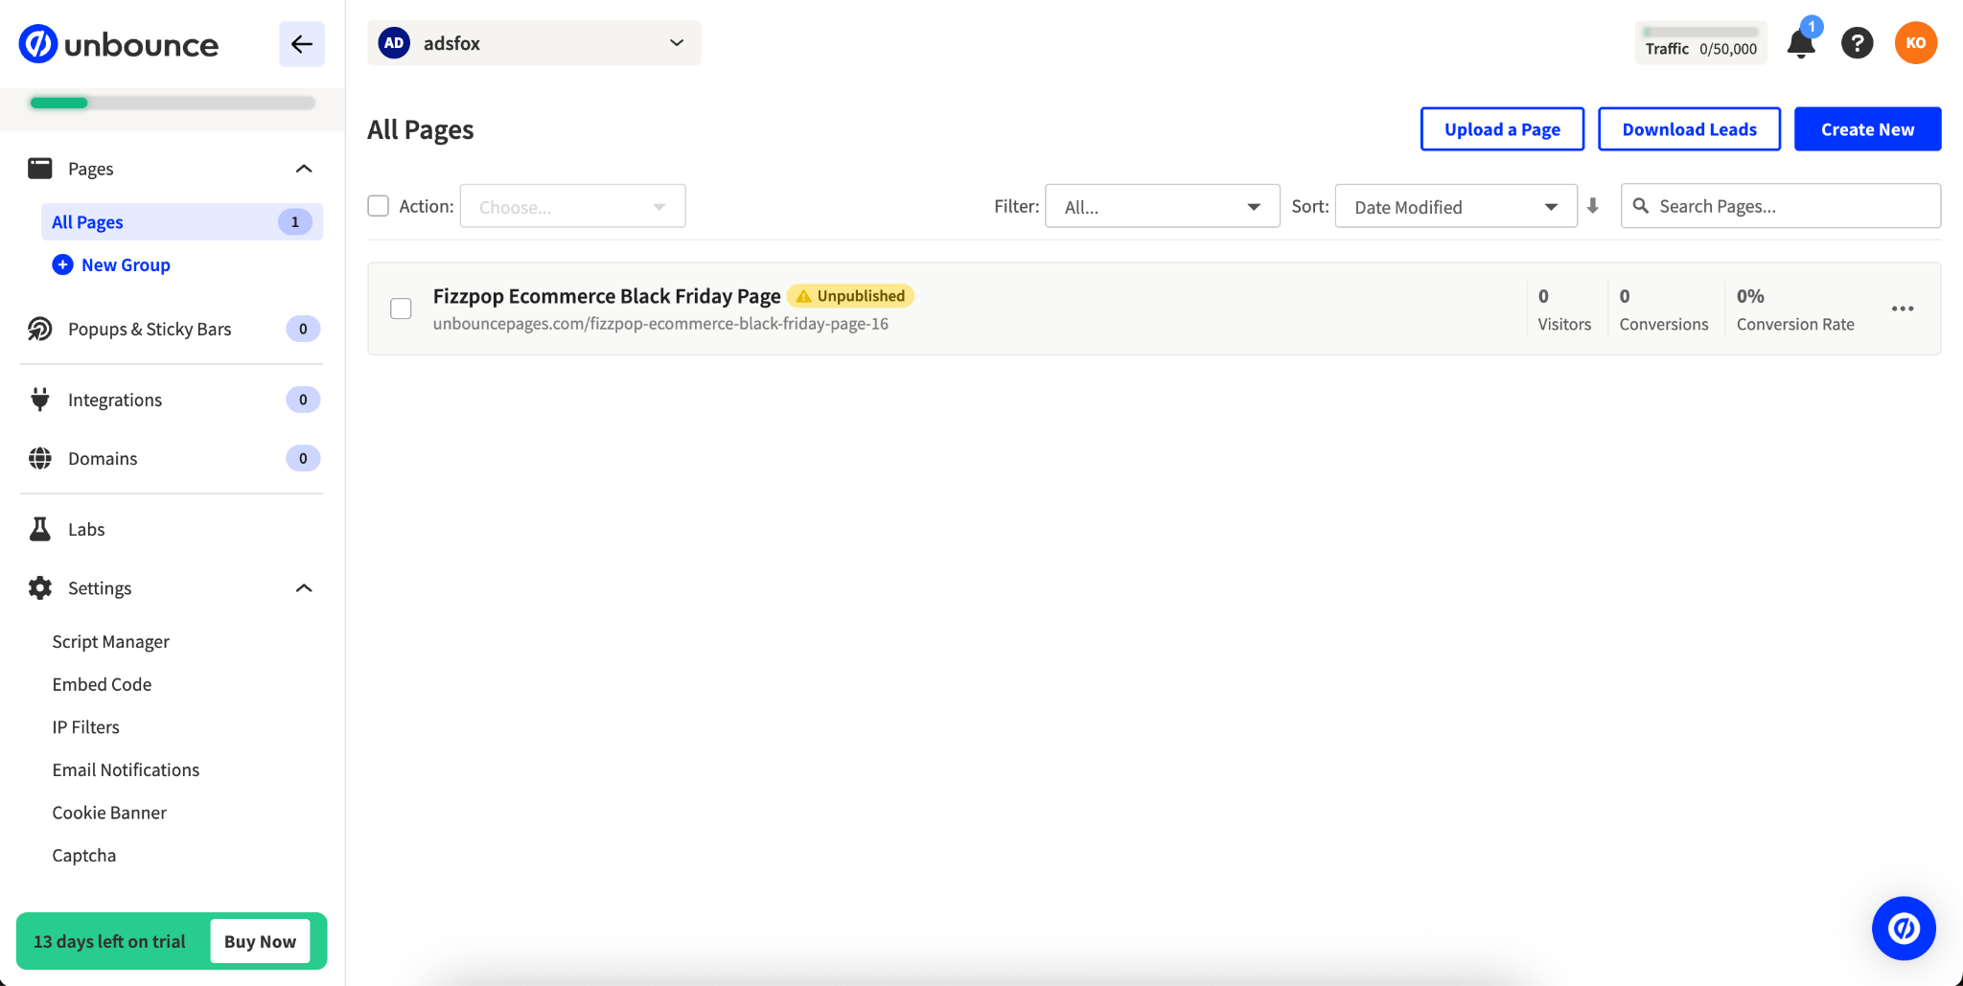Screen dimensions: 1963x986
Task: Open the Filter All dropdown
Action: point(1162,206)
